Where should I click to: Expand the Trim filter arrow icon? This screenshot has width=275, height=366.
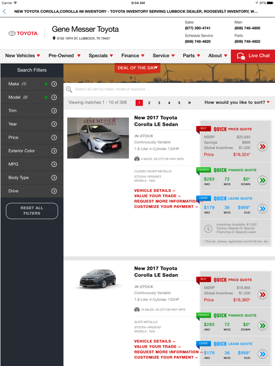54,111
